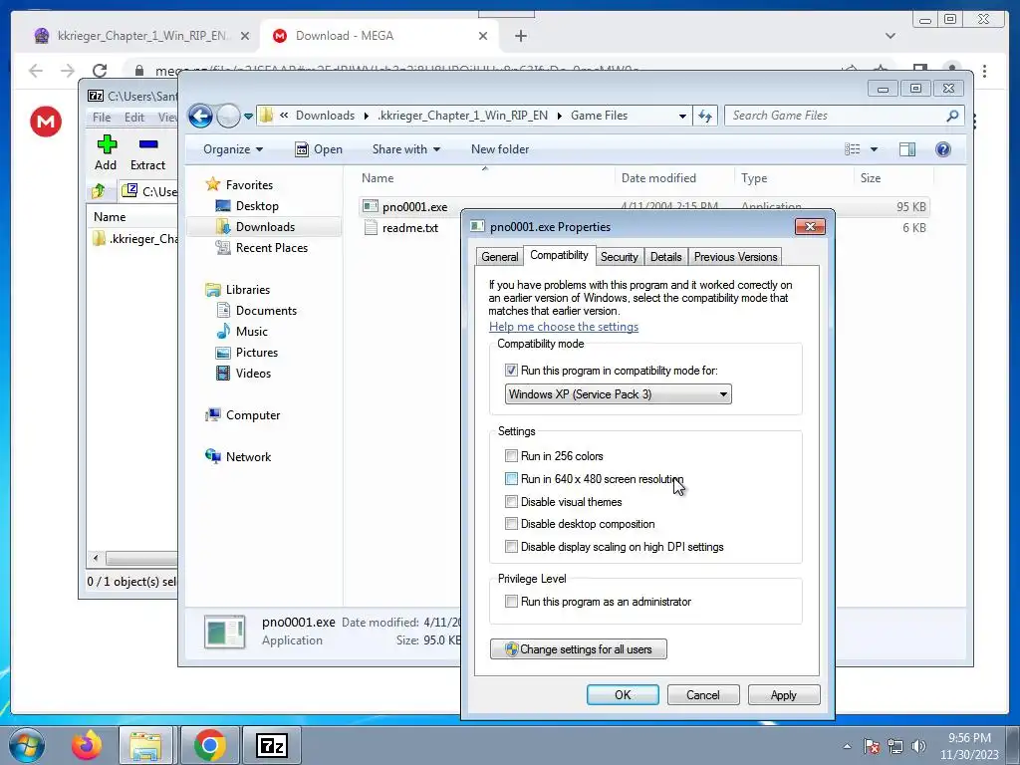Expand the Share with dropdown
This screenshot has width=1020, height=765.
coord(406,149)
